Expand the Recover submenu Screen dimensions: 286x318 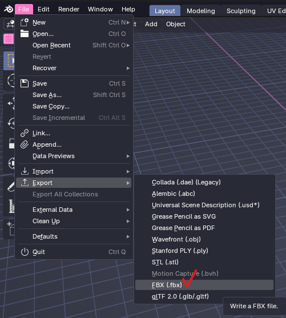point(74,68)
